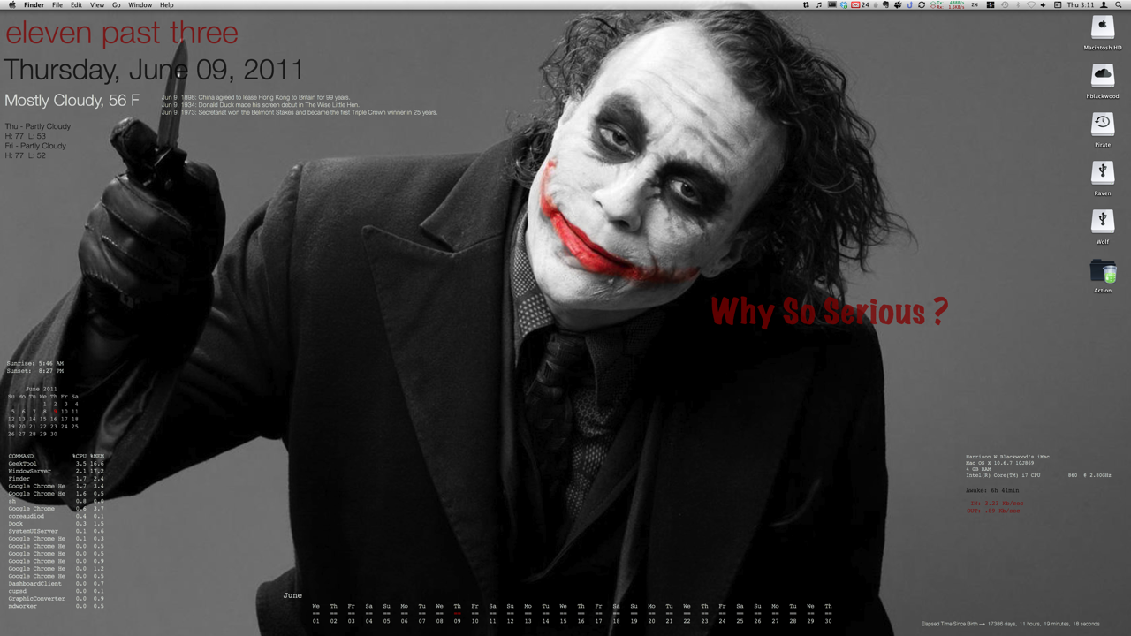Click the 'Thursday, June 09, 2011' date text
The image size is (1131, 636).
click(154, 70)
